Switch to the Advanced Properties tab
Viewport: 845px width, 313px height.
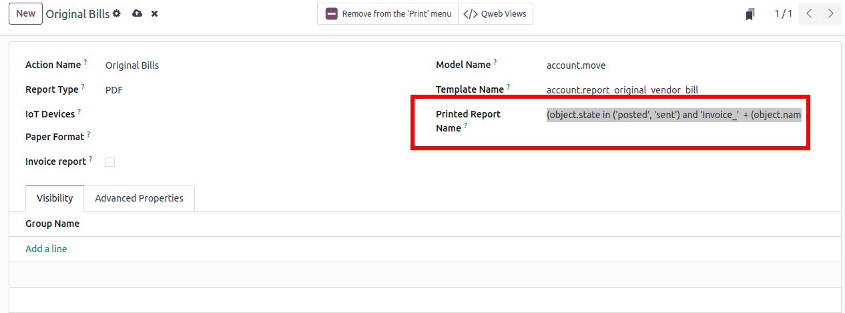coord(139,198)
